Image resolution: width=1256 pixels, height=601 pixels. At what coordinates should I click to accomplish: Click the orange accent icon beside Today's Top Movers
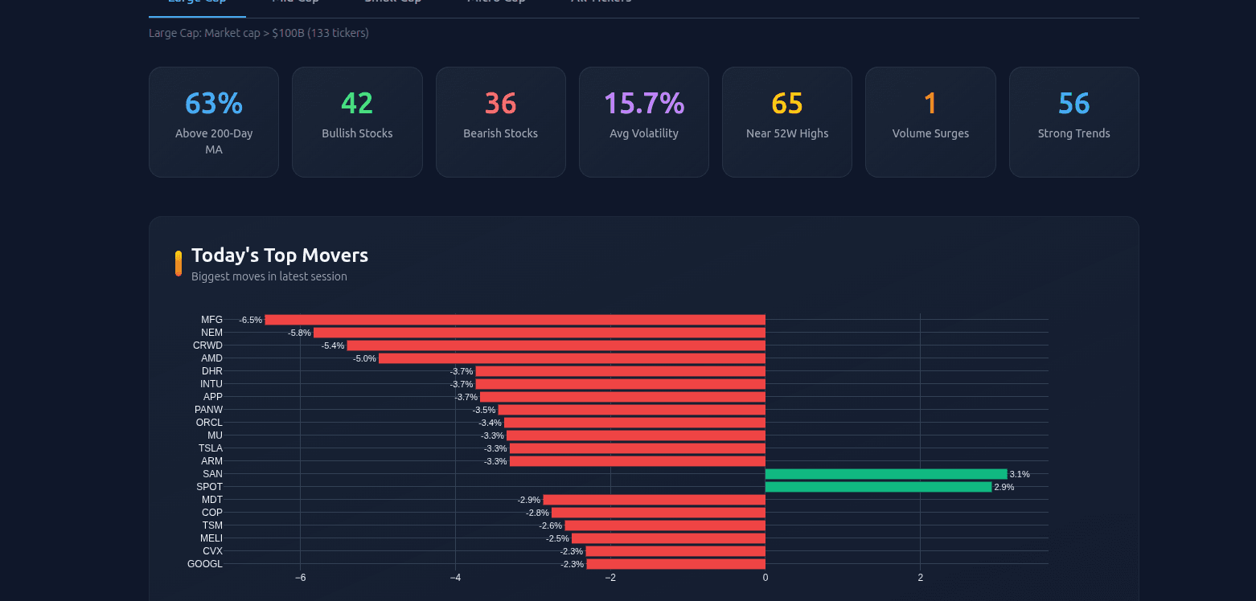point(178,262)
